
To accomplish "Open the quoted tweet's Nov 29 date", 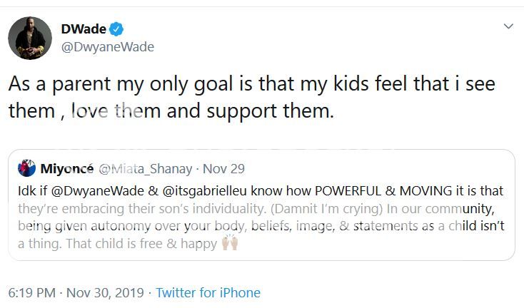I will coord(223,170).
